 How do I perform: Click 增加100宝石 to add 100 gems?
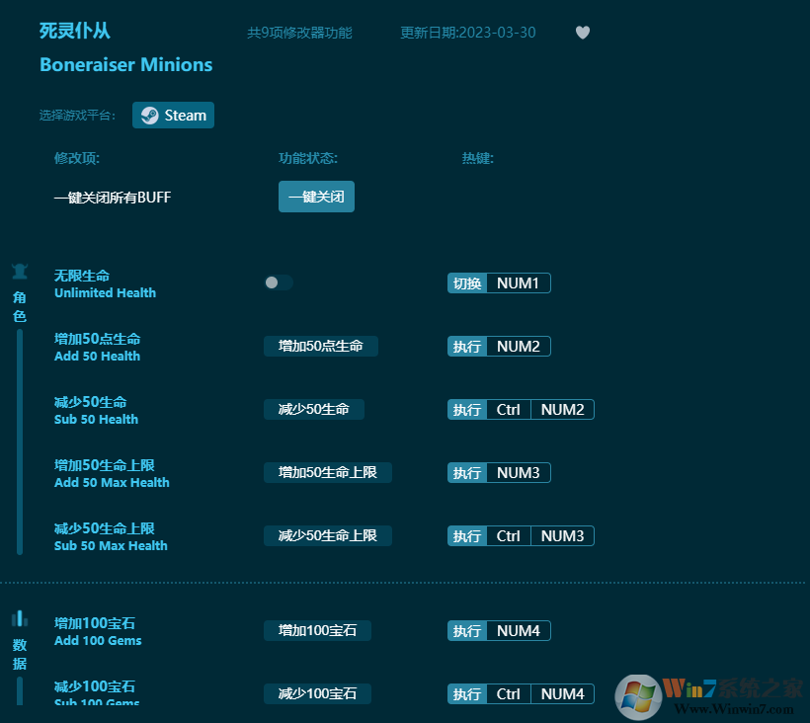[x=317, y=630]
